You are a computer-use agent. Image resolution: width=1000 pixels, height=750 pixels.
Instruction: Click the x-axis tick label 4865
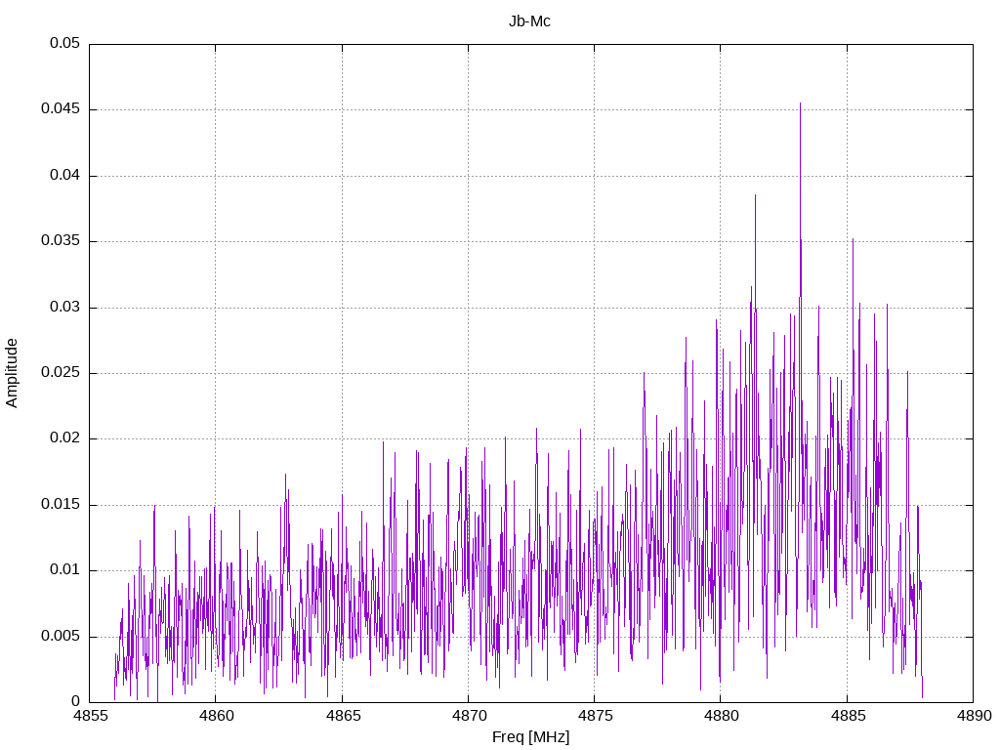tap(343, 716)
